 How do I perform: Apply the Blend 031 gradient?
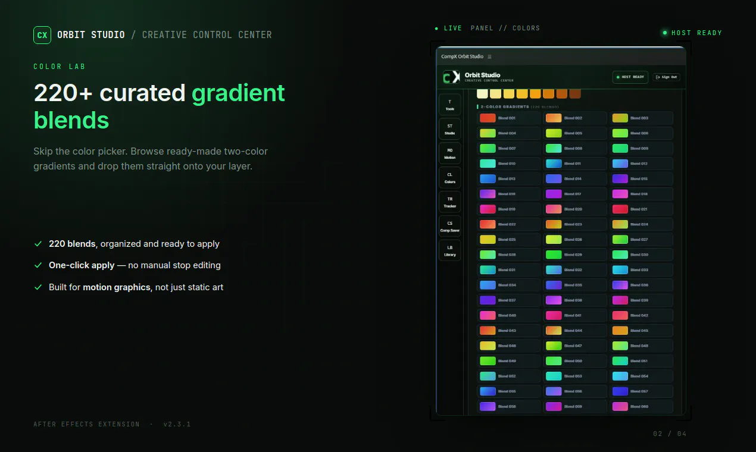click(x=509, y=269)
